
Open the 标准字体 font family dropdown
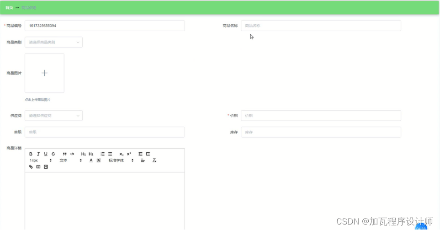click(x=121, y=160)
